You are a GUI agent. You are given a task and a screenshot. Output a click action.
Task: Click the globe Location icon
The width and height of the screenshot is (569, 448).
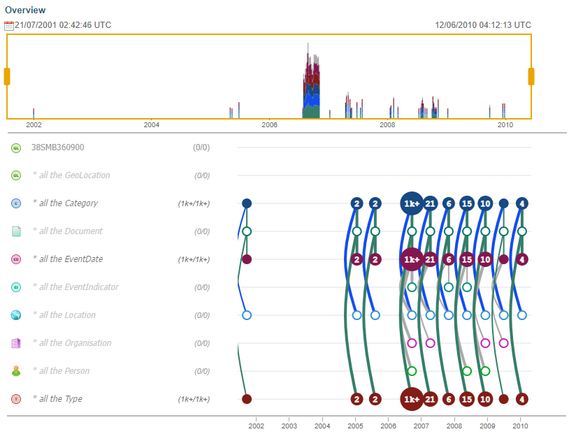click(x=16, y=315)
